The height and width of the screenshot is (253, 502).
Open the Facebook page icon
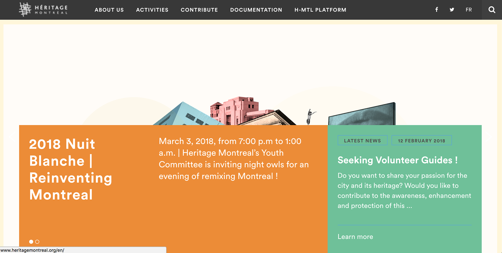pyautogui.click(x=436, y=10)
